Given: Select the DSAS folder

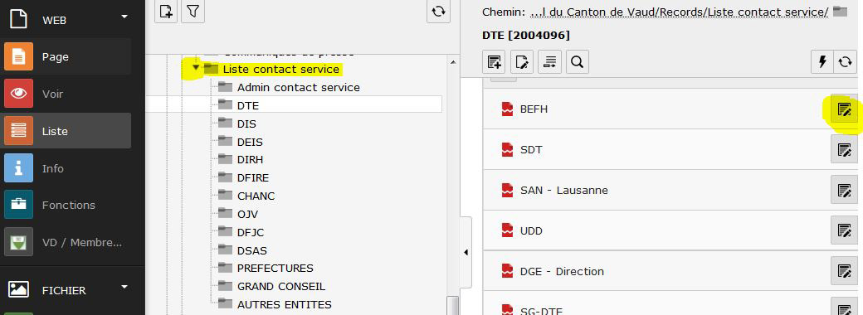Looking at the screenshot, I should 252,250.
